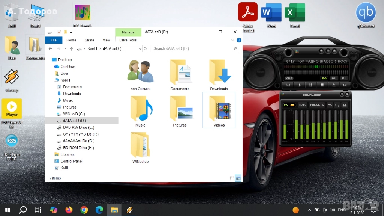384x216 pixels.
Task: Skip to the next track in Winamp
Action: [x=344, y=85]
